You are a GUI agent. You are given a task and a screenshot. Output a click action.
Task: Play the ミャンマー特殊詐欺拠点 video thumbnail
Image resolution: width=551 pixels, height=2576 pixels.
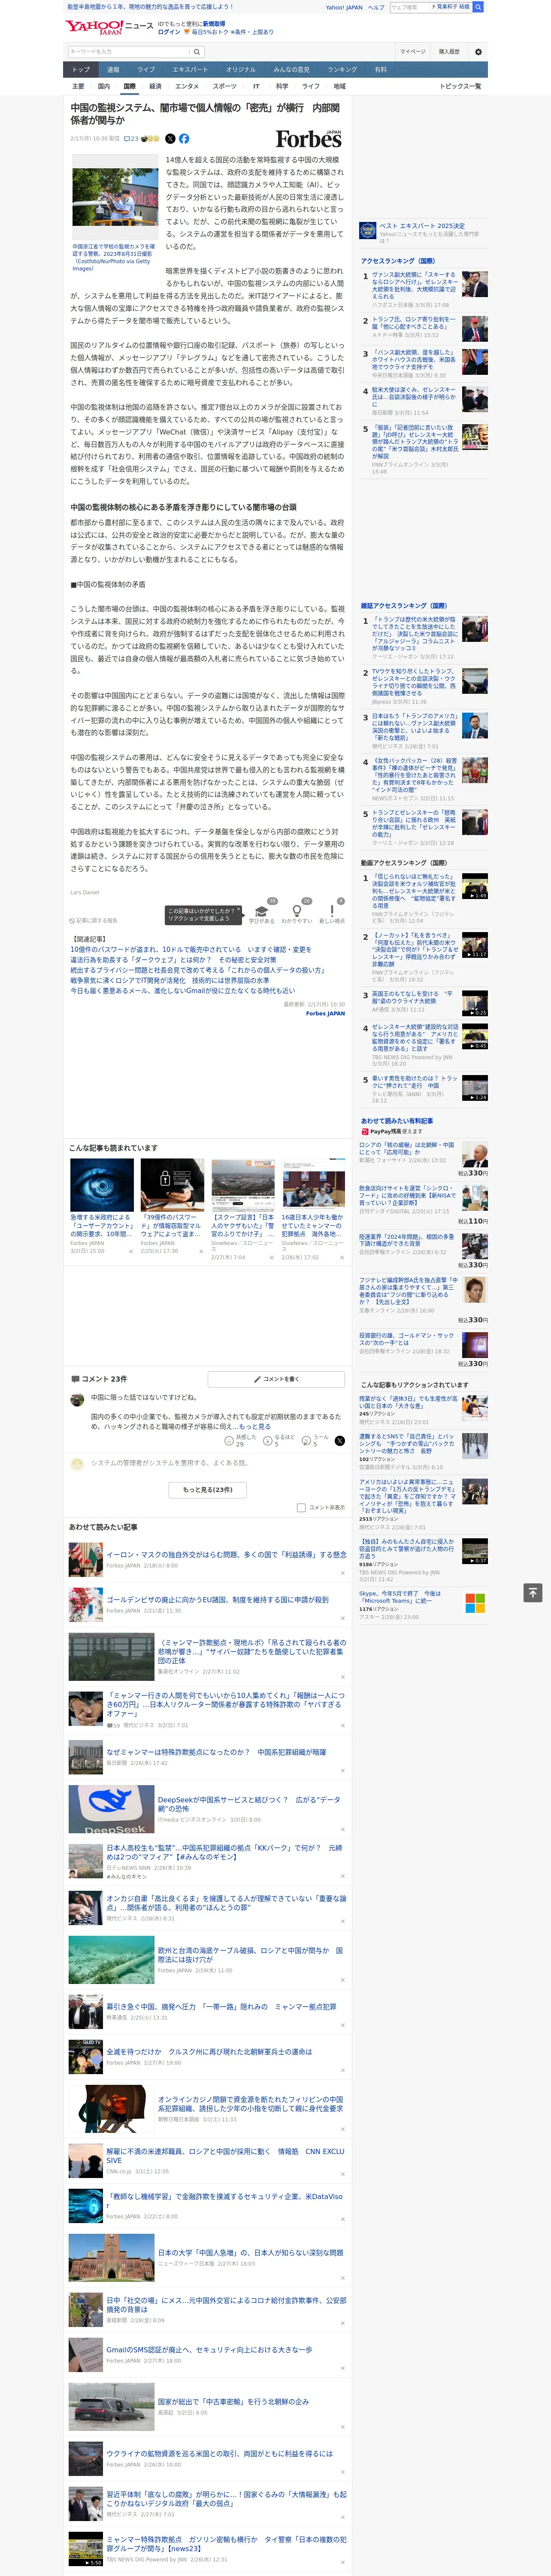[85, 2549]
